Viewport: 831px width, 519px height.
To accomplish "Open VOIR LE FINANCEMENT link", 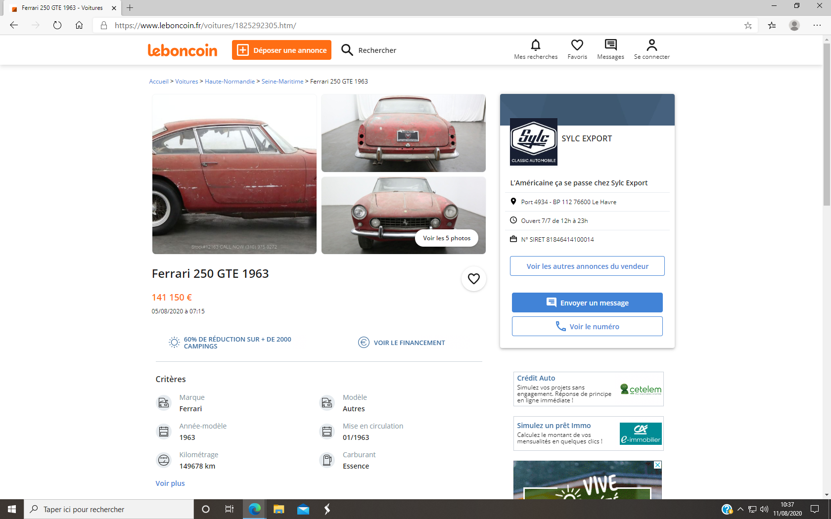I will click(402, 343).
